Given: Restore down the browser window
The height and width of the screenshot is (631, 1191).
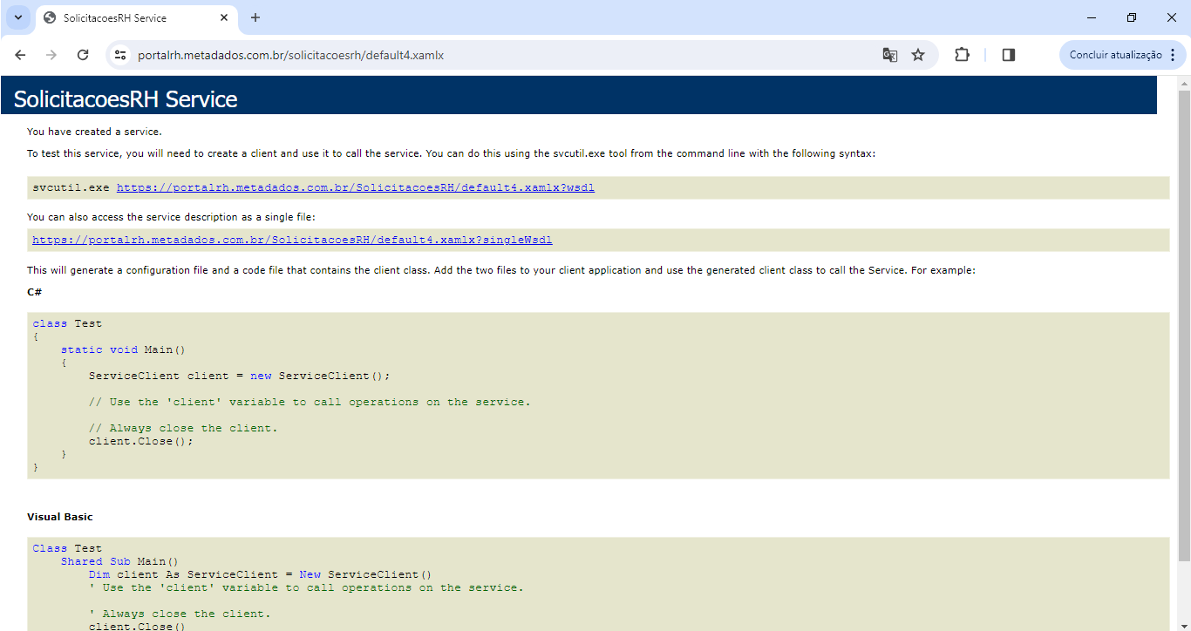Looking at the screenshot, I should pos(1131,17).
